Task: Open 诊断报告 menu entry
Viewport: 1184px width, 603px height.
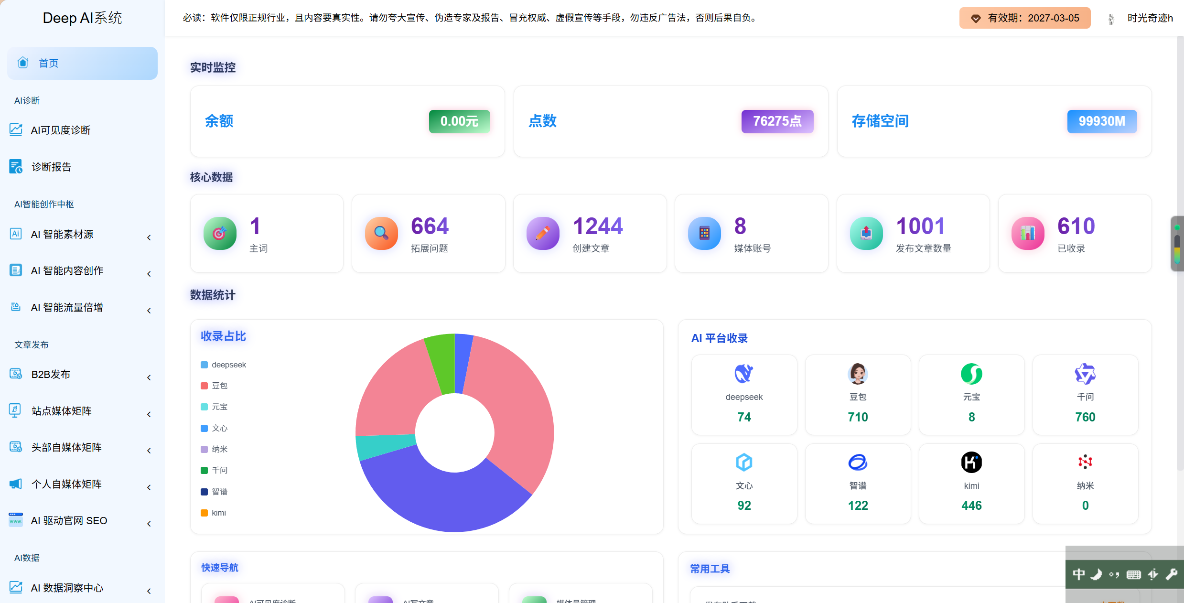Action: point(52,167)
